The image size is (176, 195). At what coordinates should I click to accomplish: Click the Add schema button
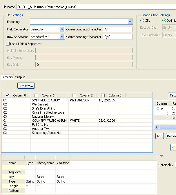[159, 136]
